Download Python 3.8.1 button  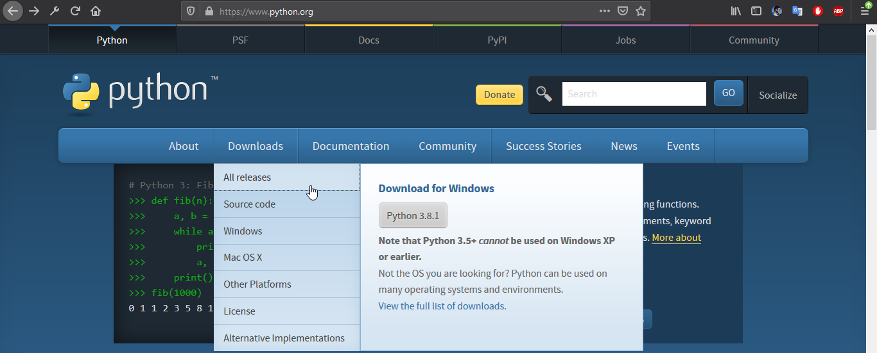pyautogui.click(x=413, y=216)
